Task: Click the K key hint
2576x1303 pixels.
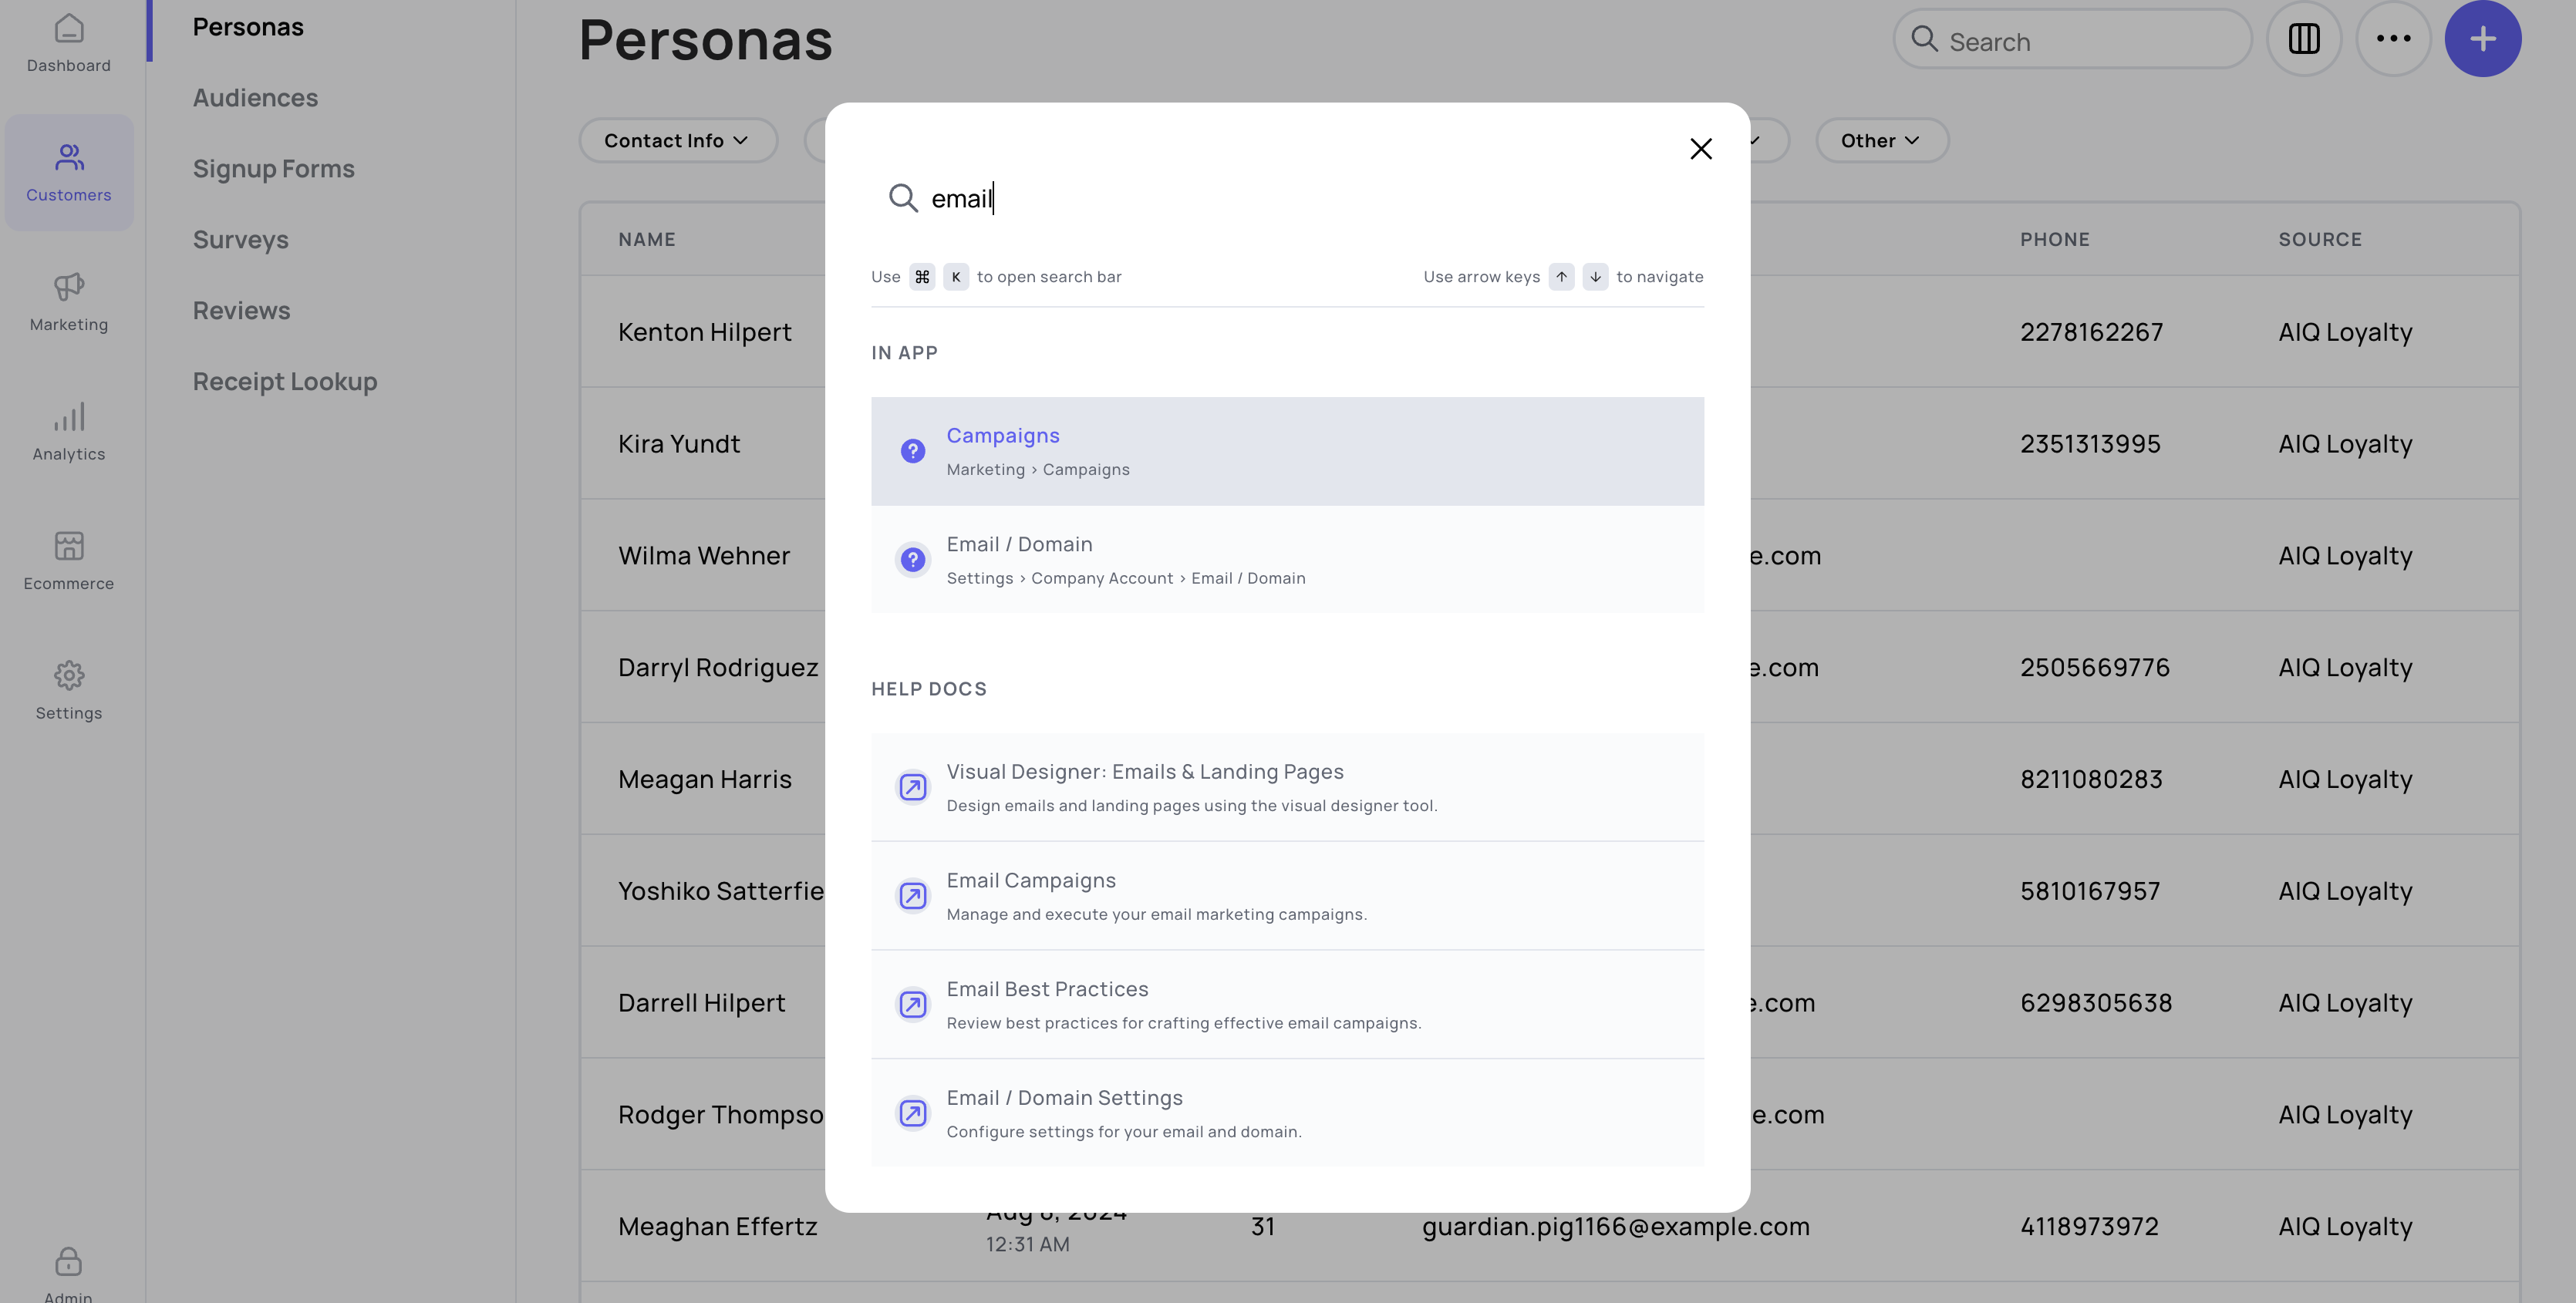Action: click(956, 277)
